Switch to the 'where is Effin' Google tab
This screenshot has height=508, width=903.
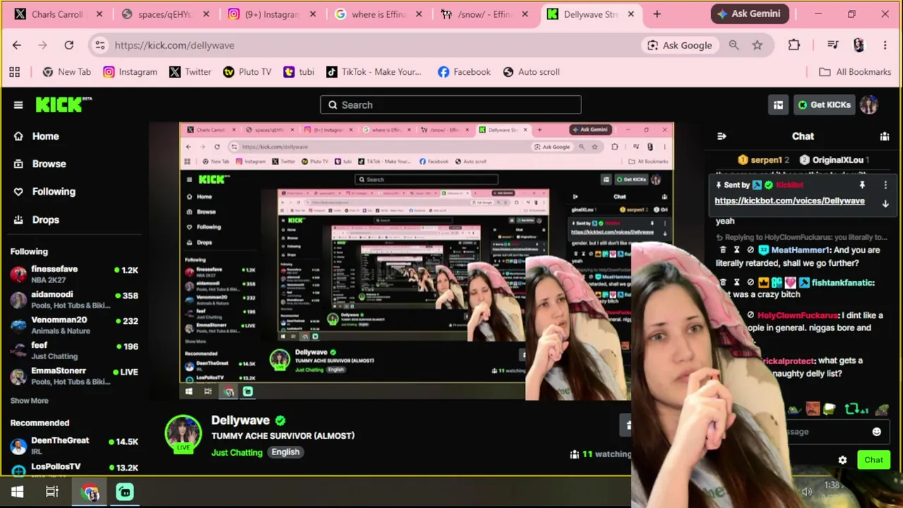[378, 14]
